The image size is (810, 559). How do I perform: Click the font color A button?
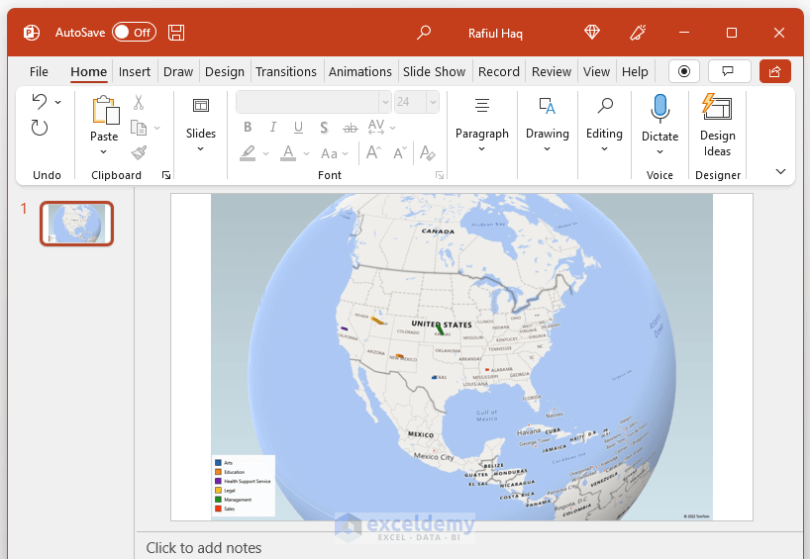[288, 152]
